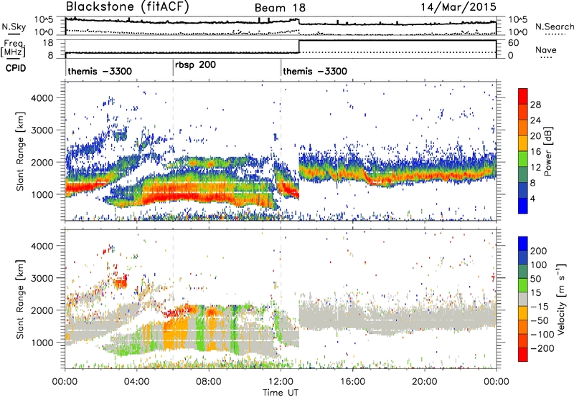Click the "28" label on the Power color bar
Image resolution: width=574 pixels, height=397 pixels.
(x=535, y=105)
